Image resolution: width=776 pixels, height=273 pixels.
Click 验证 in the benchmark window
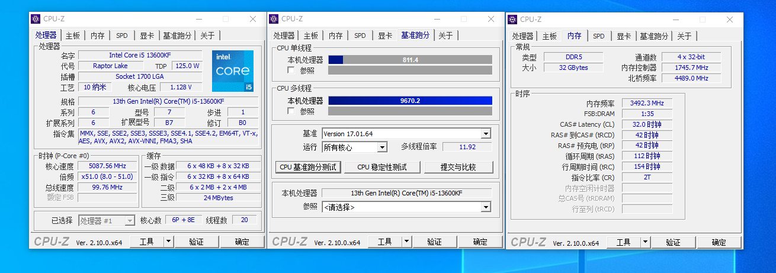[x=434, y=242]
